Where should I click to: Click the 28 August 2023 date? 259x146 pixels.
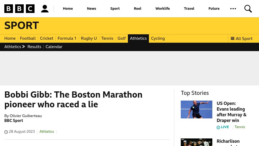click(22, 132)
